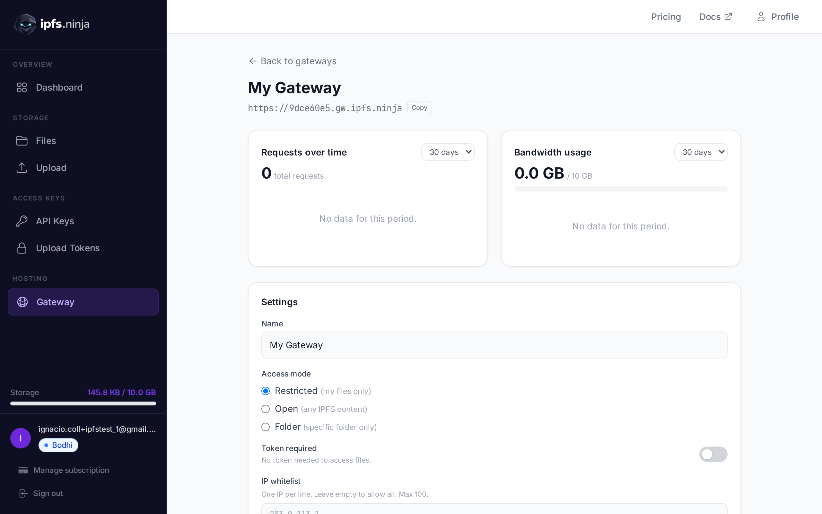Screen dimensions: 822x514
Task: Open the Pricing menu item
Action: 665,17
